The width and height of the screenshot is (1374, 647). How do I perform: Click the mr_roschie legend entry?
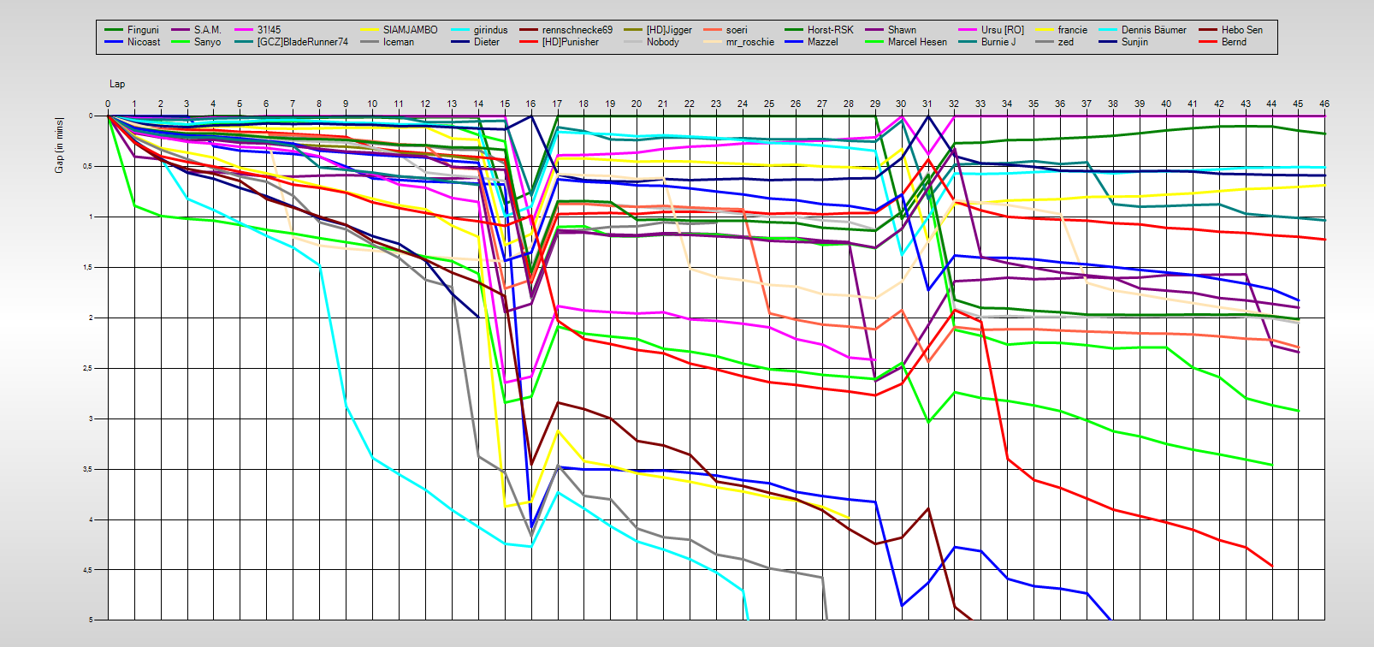(749, 42)
